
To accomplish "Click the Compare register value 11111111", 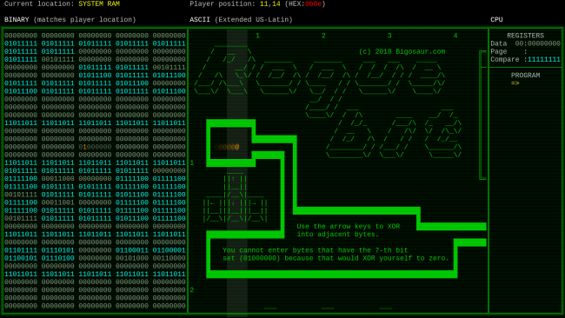I will (x=544, y=59).
